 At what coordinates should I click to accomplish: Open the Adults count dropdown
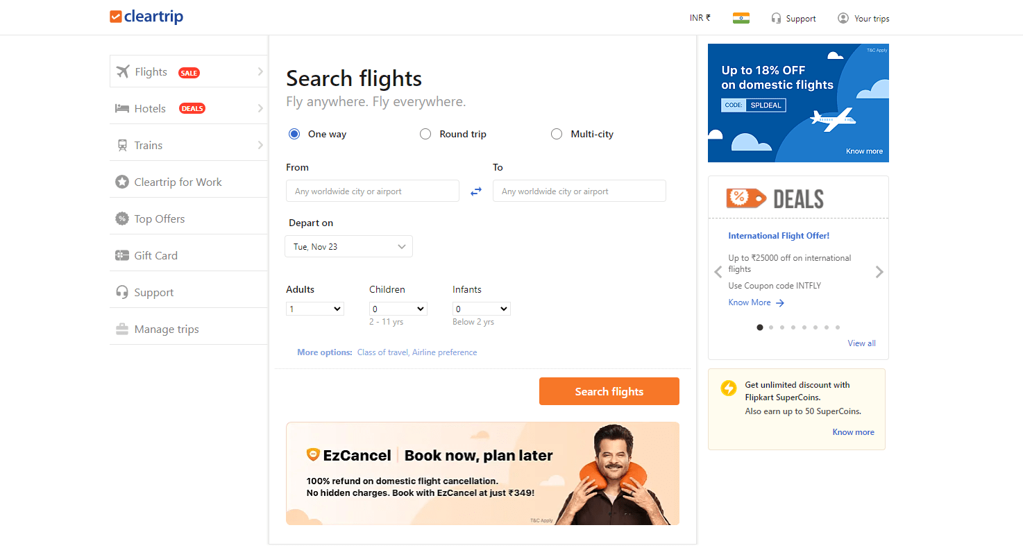(x=314, y=308)
